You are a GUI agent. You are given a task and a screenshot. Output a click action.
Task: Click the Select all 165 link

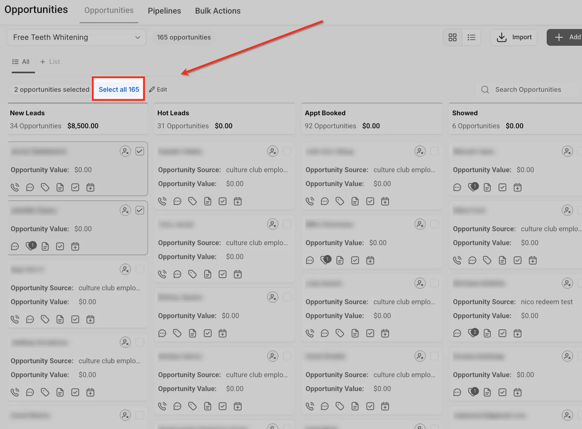[x=119, y=89]
